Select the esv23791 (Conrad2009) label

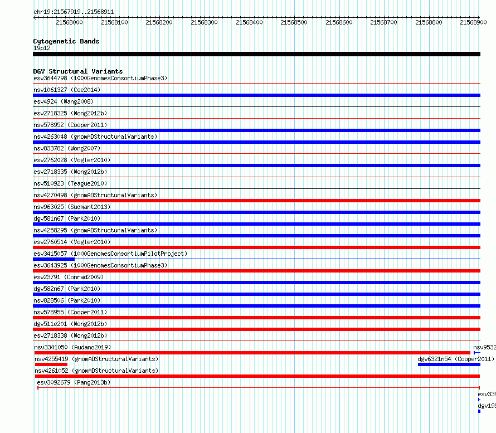(x=69, y=277)
